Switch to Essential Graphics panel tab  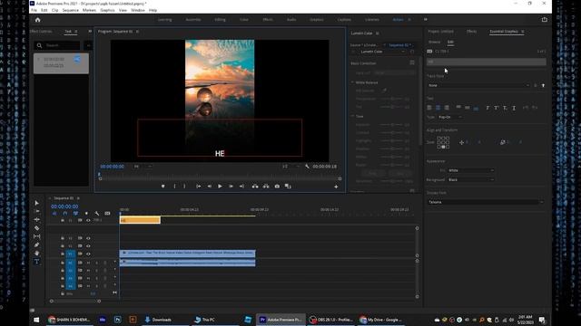[504, 32]
